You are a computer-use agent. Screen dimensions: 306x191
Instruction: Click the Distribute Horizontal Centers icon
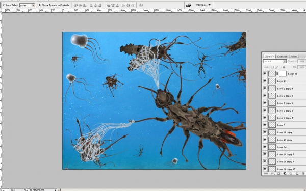tap(128, 5)
